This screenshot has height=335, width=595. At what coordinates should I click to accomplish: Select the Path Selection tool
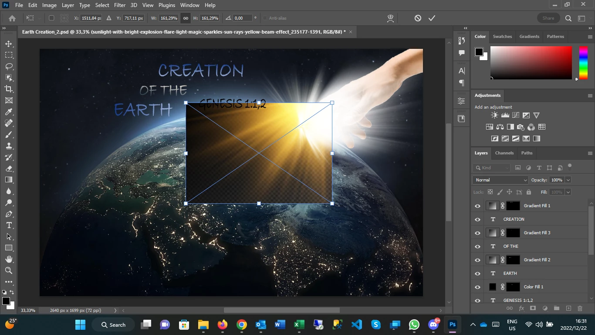pyautogui.click(x=9, y=236)
